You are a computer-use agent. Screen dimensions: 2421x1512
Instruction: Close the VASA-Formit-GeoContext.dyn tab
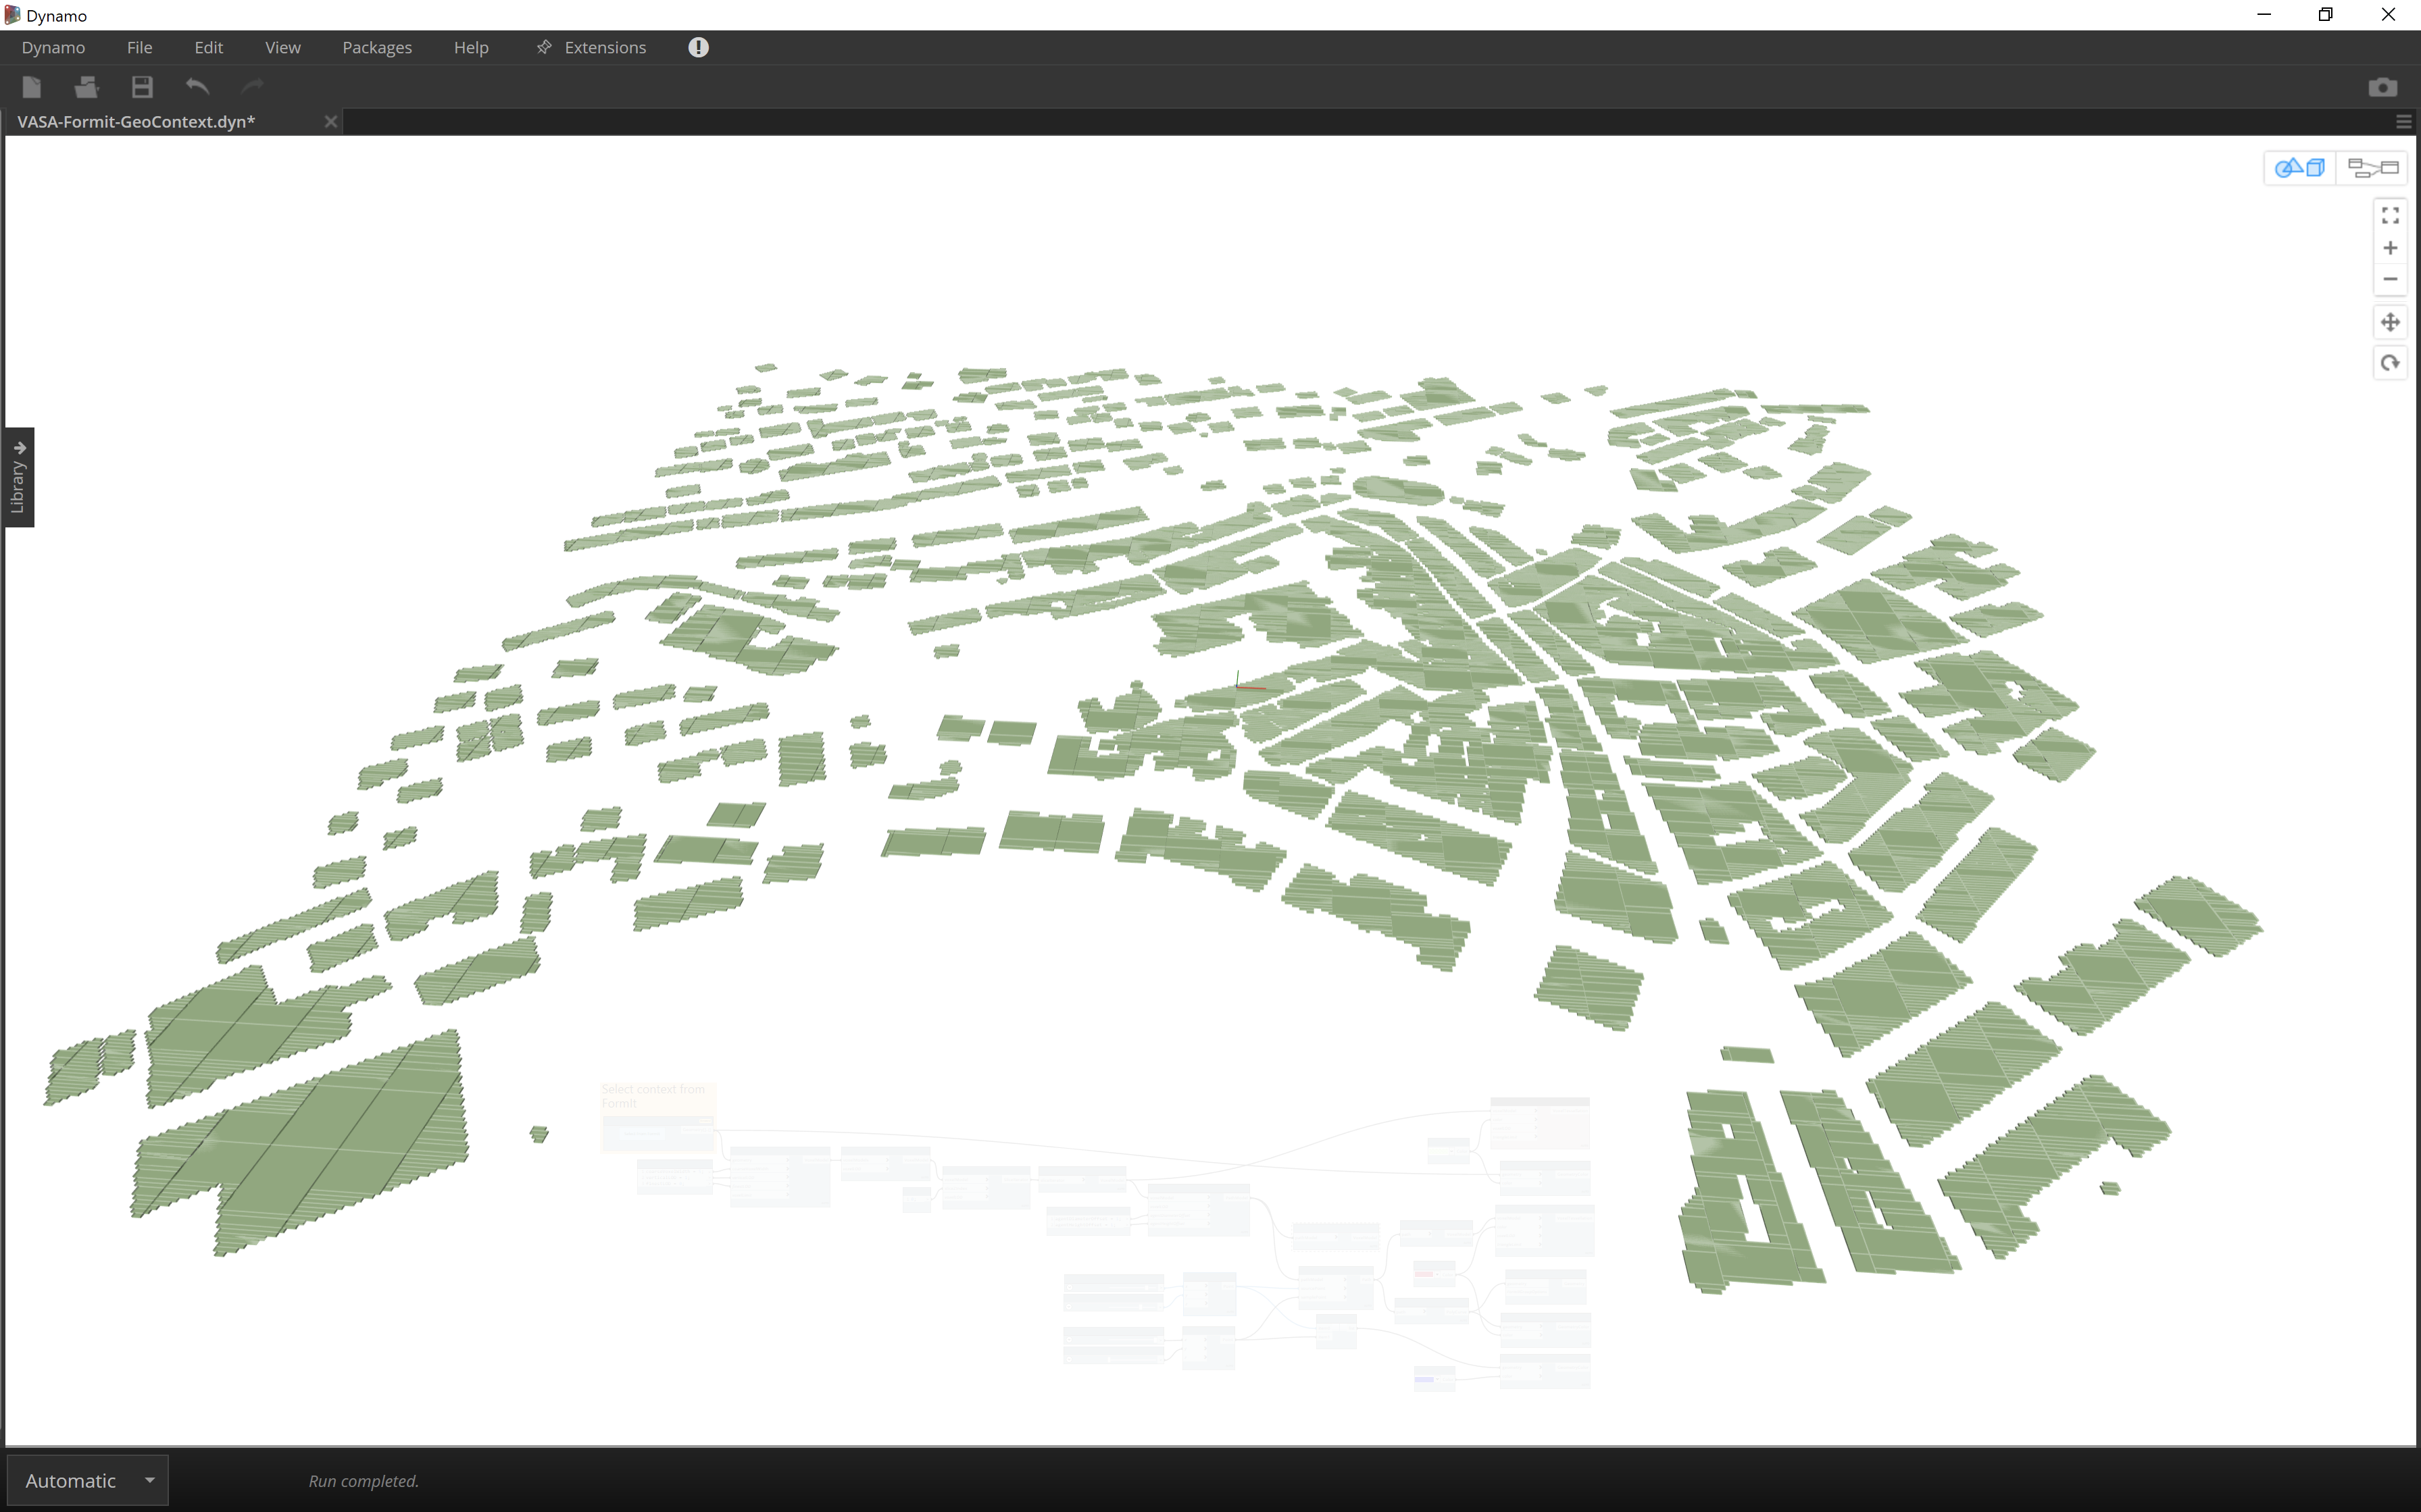(330, 122)
